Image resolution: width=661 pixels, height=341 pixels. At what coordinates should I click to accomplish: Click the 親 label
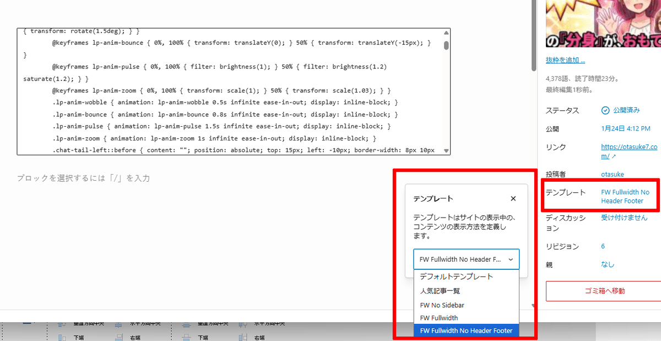tap(549, 264)
